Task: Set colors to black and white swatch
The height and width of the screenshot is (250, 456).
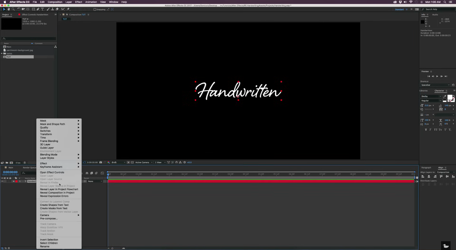Action: pos(445,101)
